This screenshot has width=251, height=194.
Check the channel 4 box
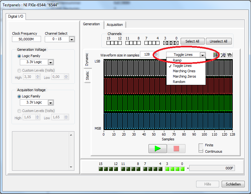[158, 43]
